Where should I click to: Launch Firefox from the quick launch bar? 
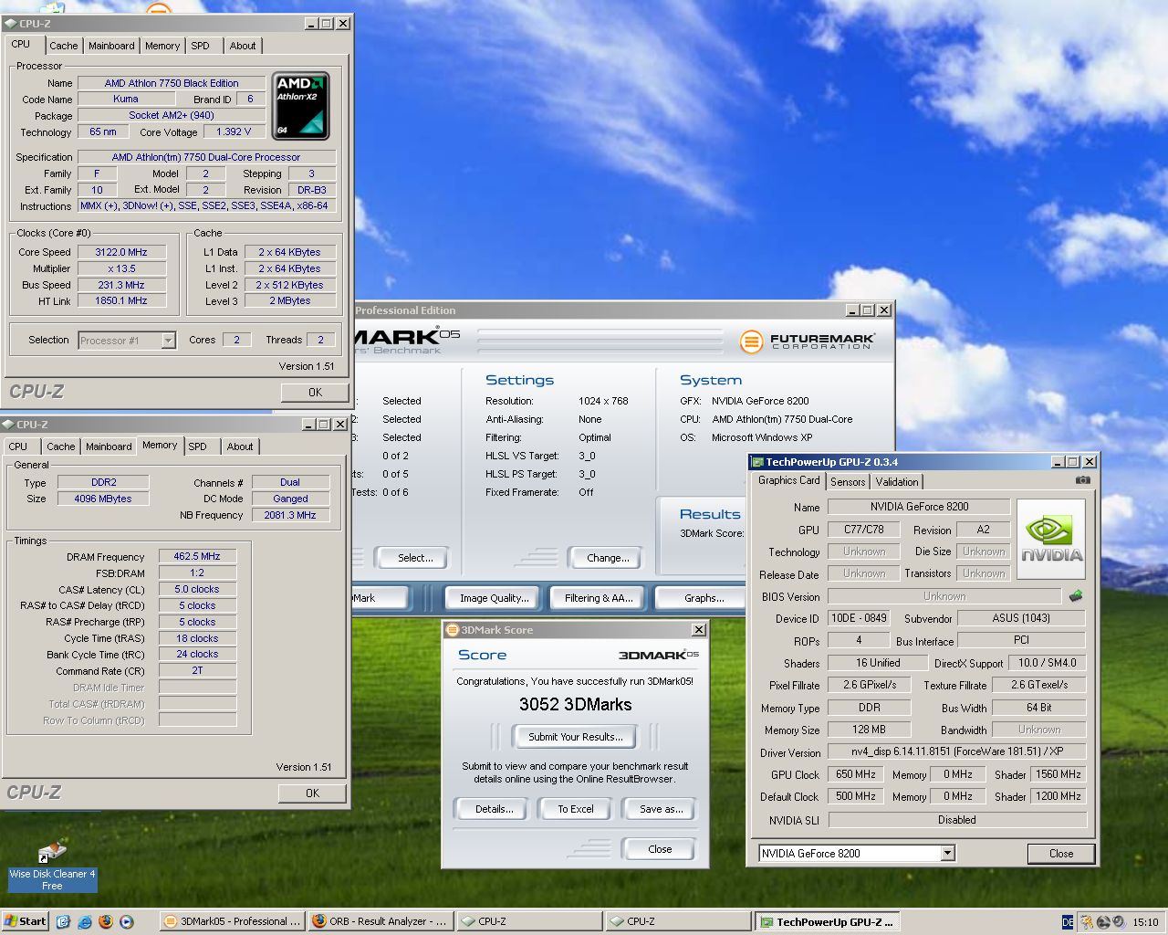click(x=106, y=921)
